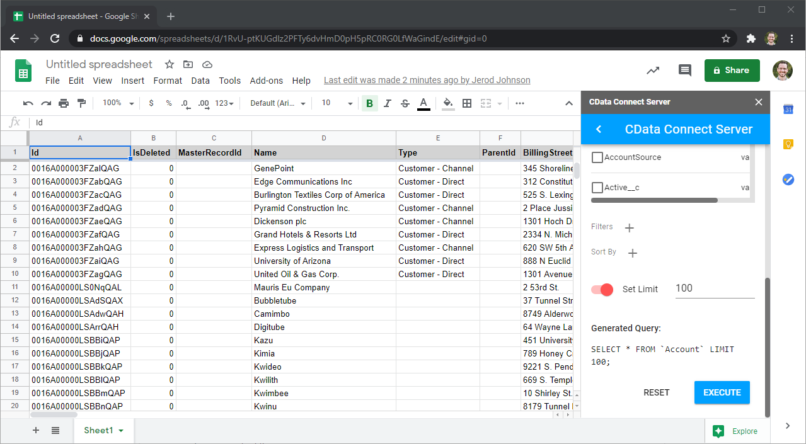Toggle bold formatting

[369, 103]
